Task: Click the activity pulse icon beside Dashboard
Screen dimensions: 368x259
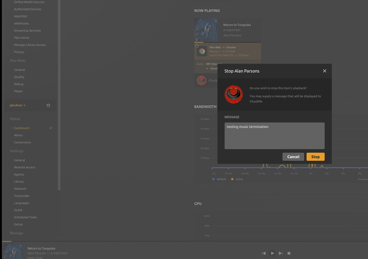Action: pos(51,128)
